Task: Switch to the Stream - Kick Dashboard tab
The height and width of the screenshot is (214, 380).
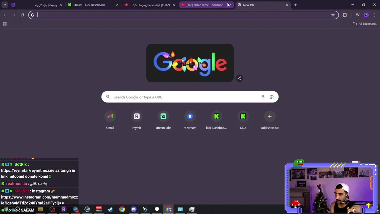Action: pos(93,5)
